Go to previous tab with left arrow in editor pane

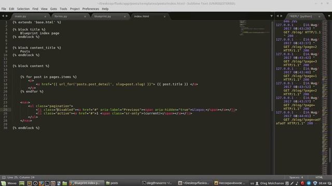click(3, 16)
